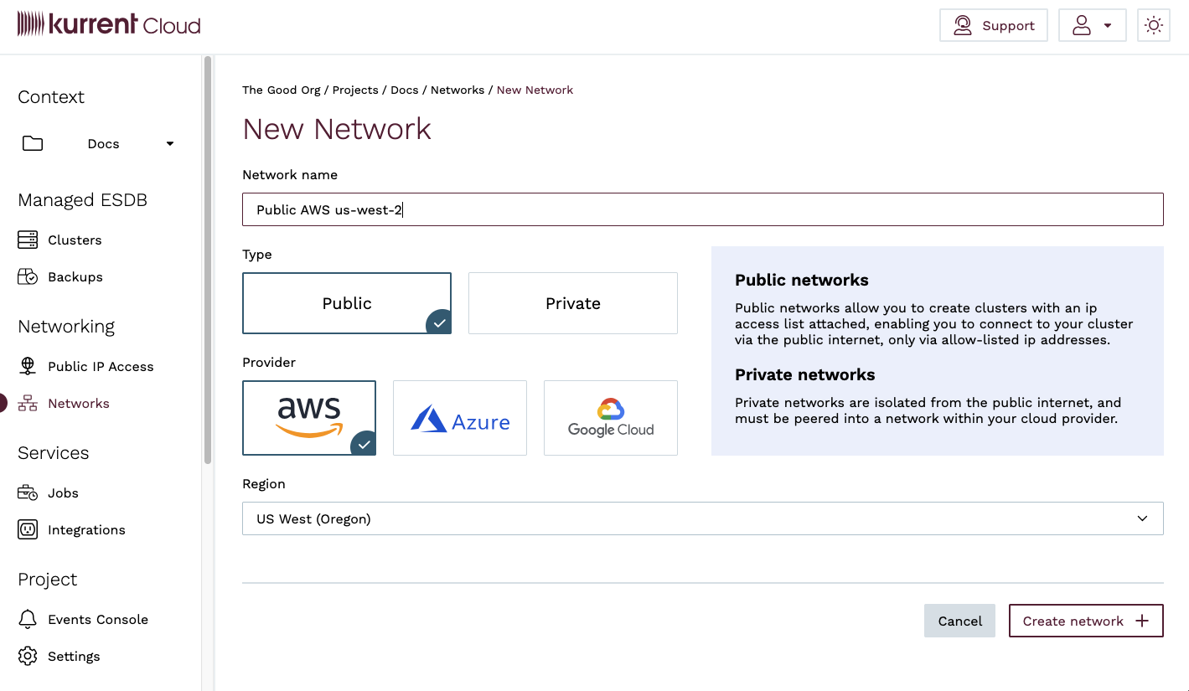The width and height of the screenshot is (1189, 691).
Task: Toggle light/dark theme with sun icon
Action: pos(1154,24)
